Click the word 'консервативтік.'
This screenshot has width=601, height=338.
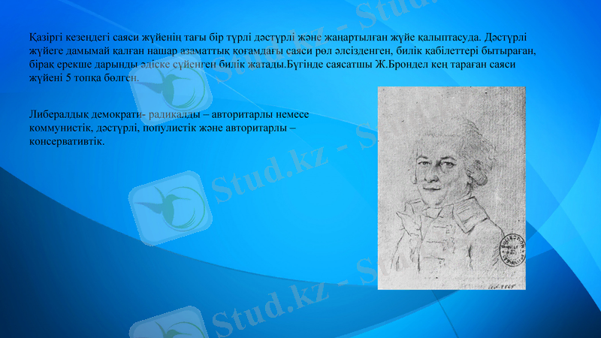point(67,141)
